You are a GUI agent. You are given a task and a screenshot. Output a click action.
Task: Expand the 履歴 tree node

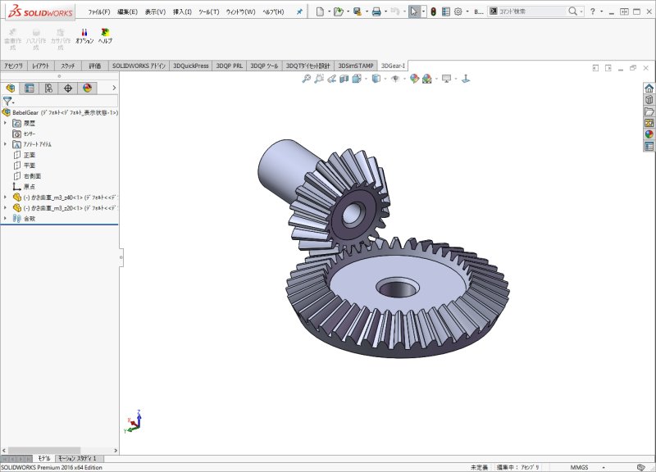(5, 123)
